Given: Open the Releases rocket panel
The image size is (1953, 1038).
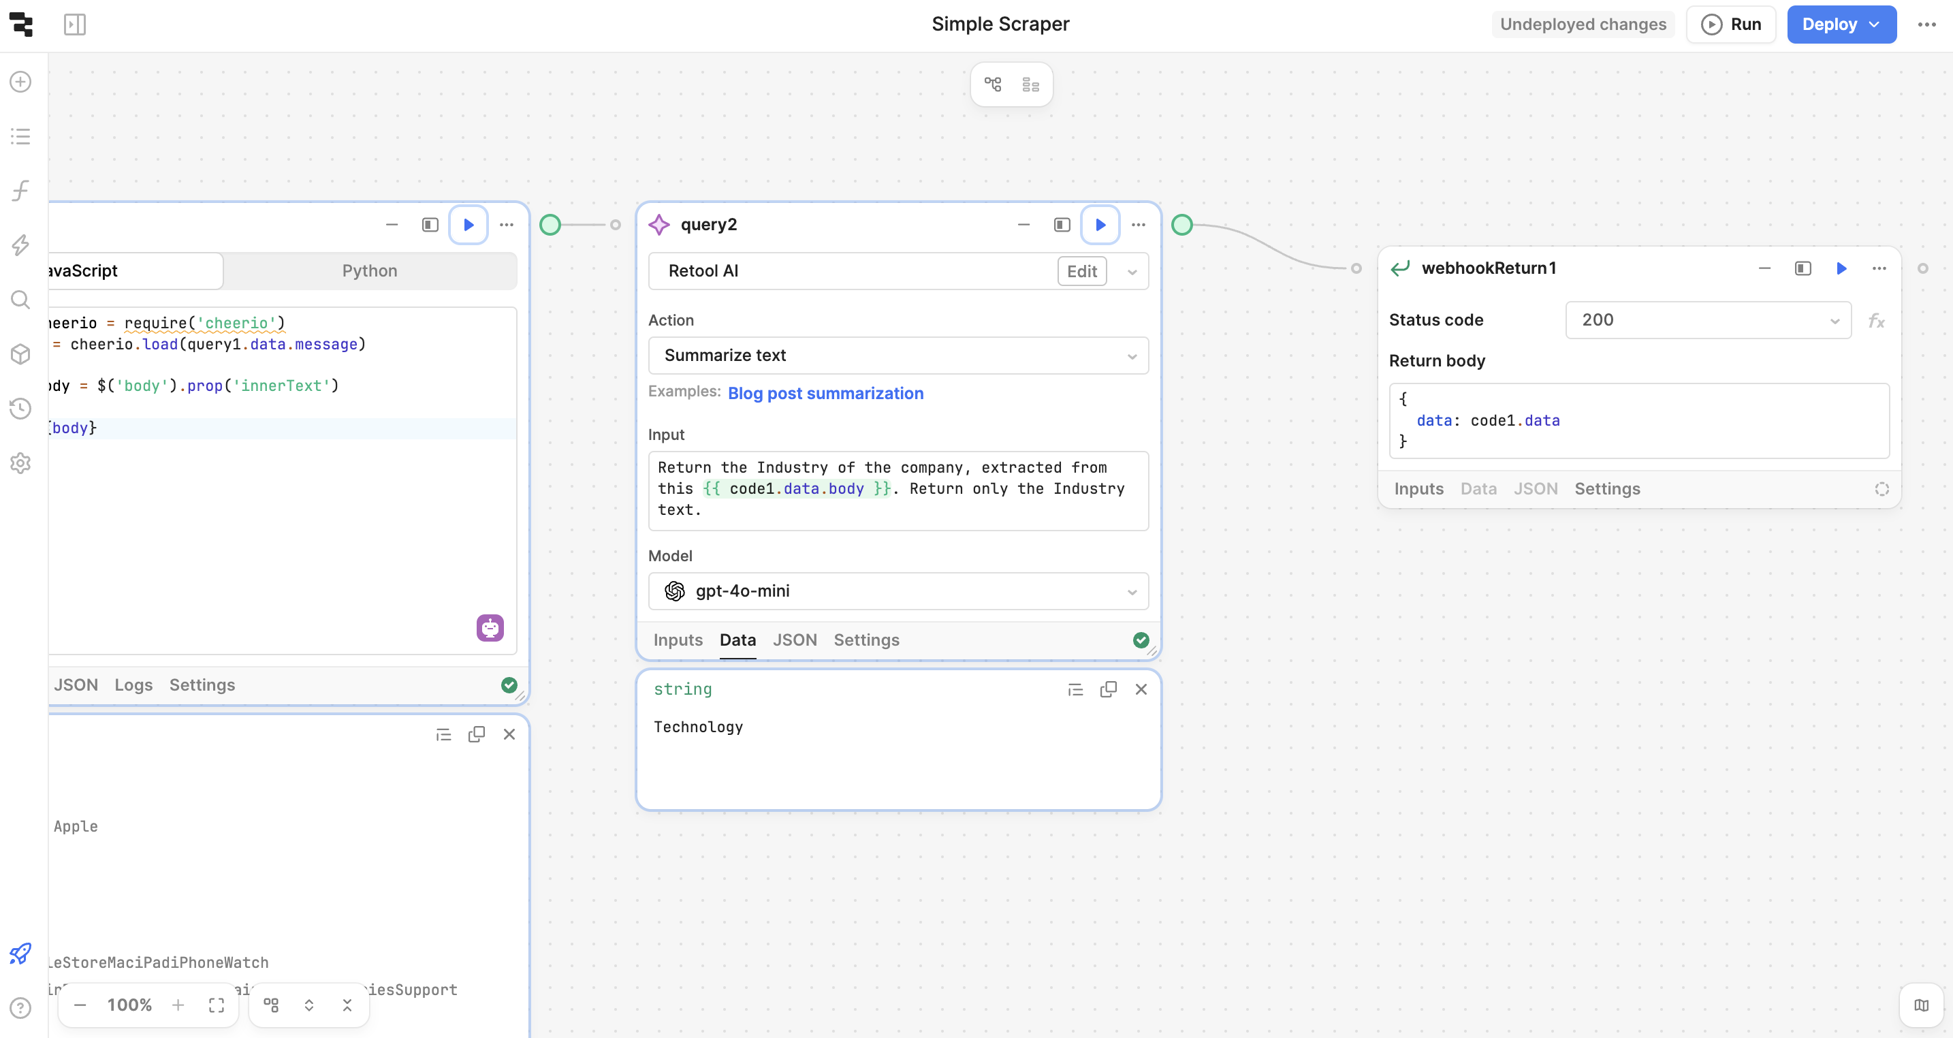Looking at the screenshot, I should pos(20,954).
